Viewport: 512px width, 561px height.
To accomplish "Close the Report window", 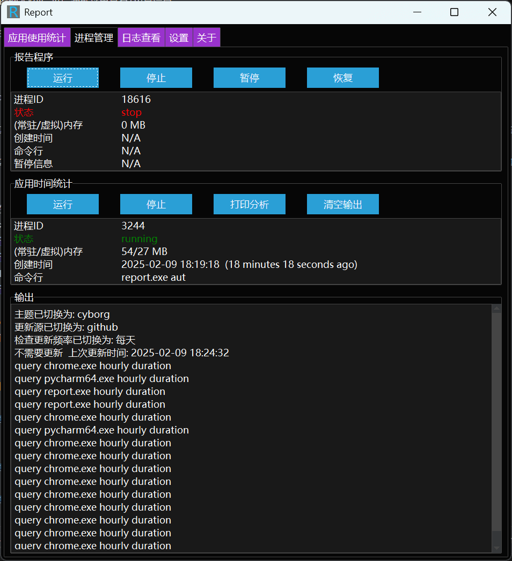I will point(492,12).
